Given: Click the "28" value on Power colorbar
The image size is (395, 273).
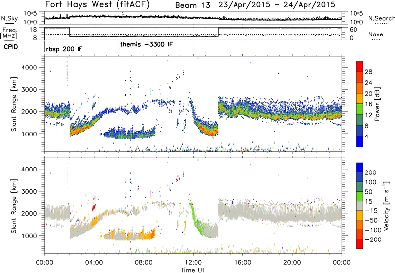Looking at the screenshot, I should (x=368, y=72).
